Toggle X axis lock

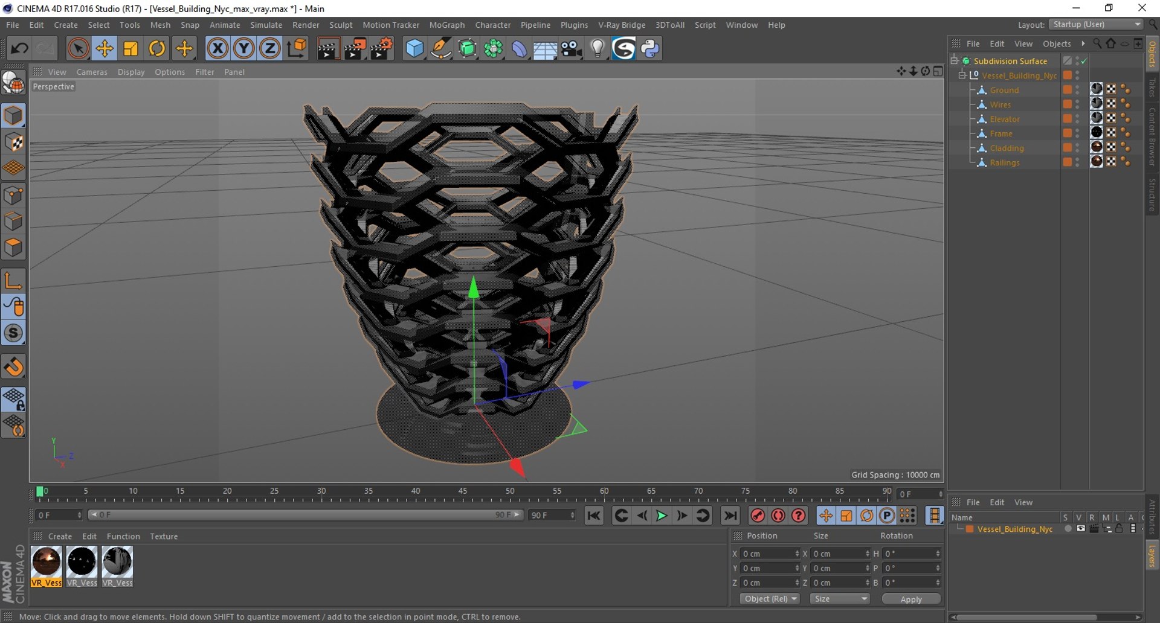(217, 48)
